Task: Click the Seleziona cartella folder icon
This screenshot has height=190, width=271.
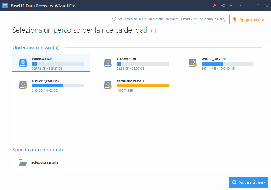Action: [x=23, y=162]
